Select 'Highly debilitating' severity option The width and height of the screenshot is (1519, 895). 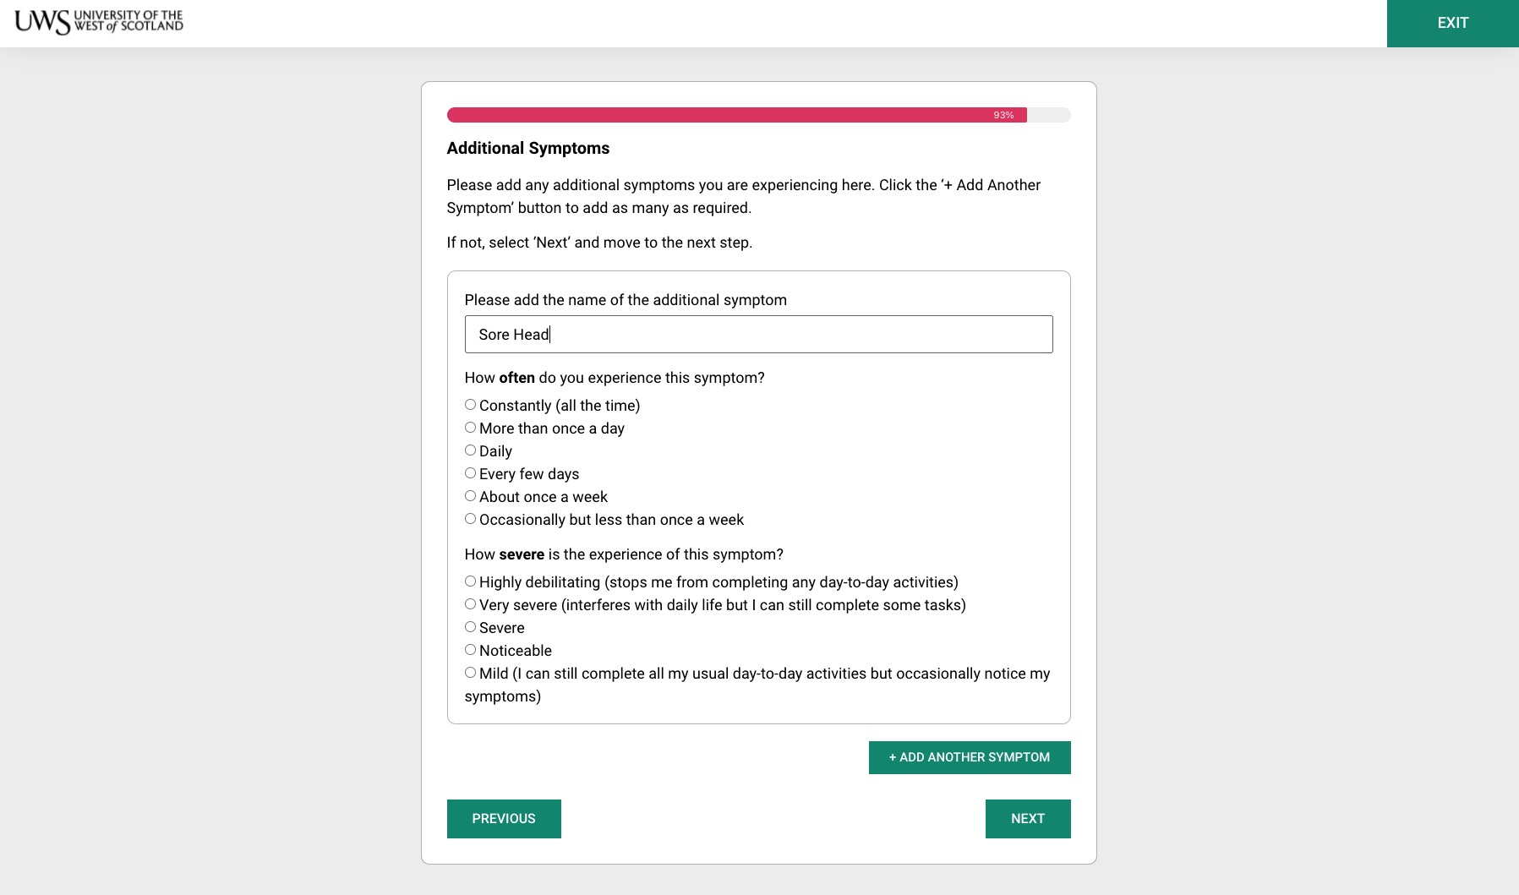point(470,581)
